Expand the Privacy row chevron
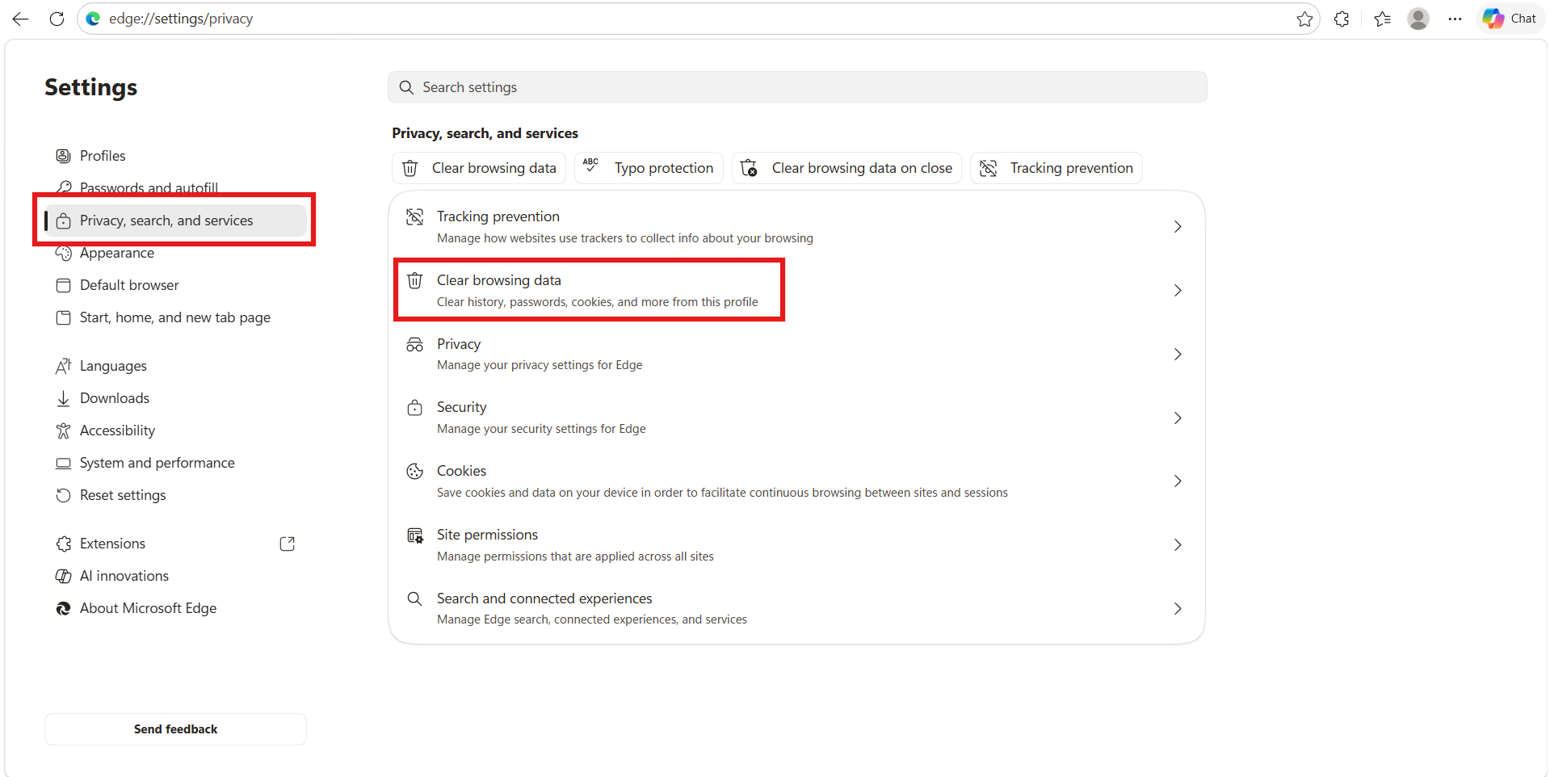This screenshot has height=777, width=1550. coord(1178,355)
